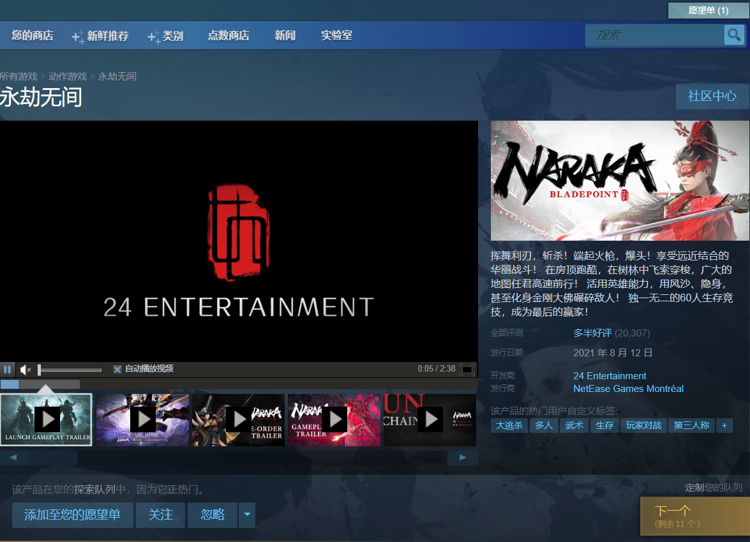Play the Launch Gameplay Trailer thumbnail
Image resolution: width=750 pixels, height=542 pixels.
(47, 419)
